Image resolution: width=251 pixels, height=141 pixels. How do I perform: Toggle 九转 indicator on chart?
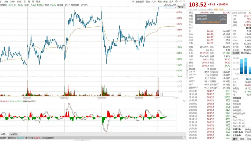click(154, 2)
